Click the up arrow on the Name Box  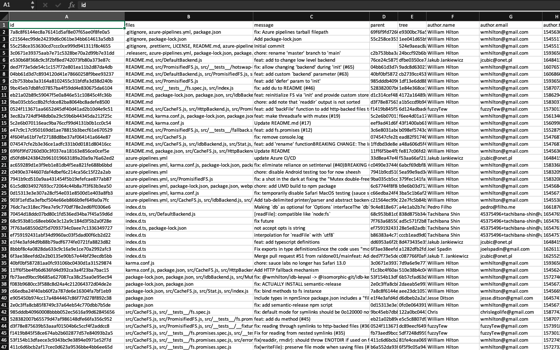[x=32, y=3]
